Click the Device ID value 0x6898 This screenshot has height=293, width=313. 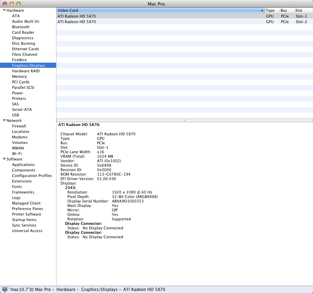click(104, 165)
